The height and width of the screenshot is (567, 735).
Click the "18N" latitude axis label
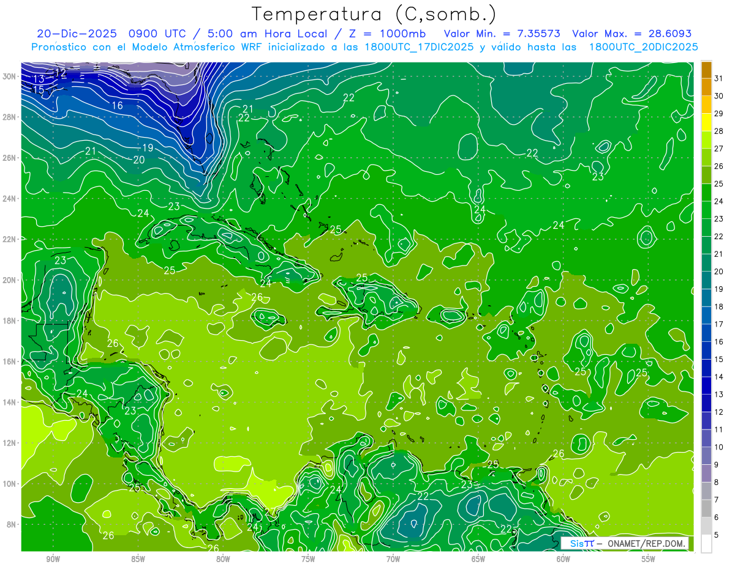(10, 321)
